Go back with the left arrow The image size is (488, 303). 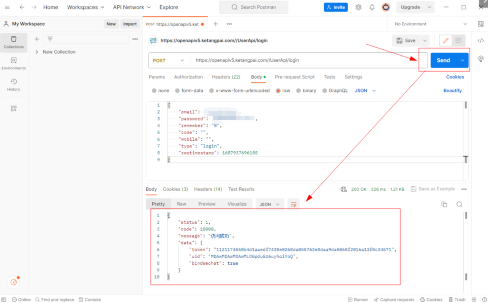(22, 7)
